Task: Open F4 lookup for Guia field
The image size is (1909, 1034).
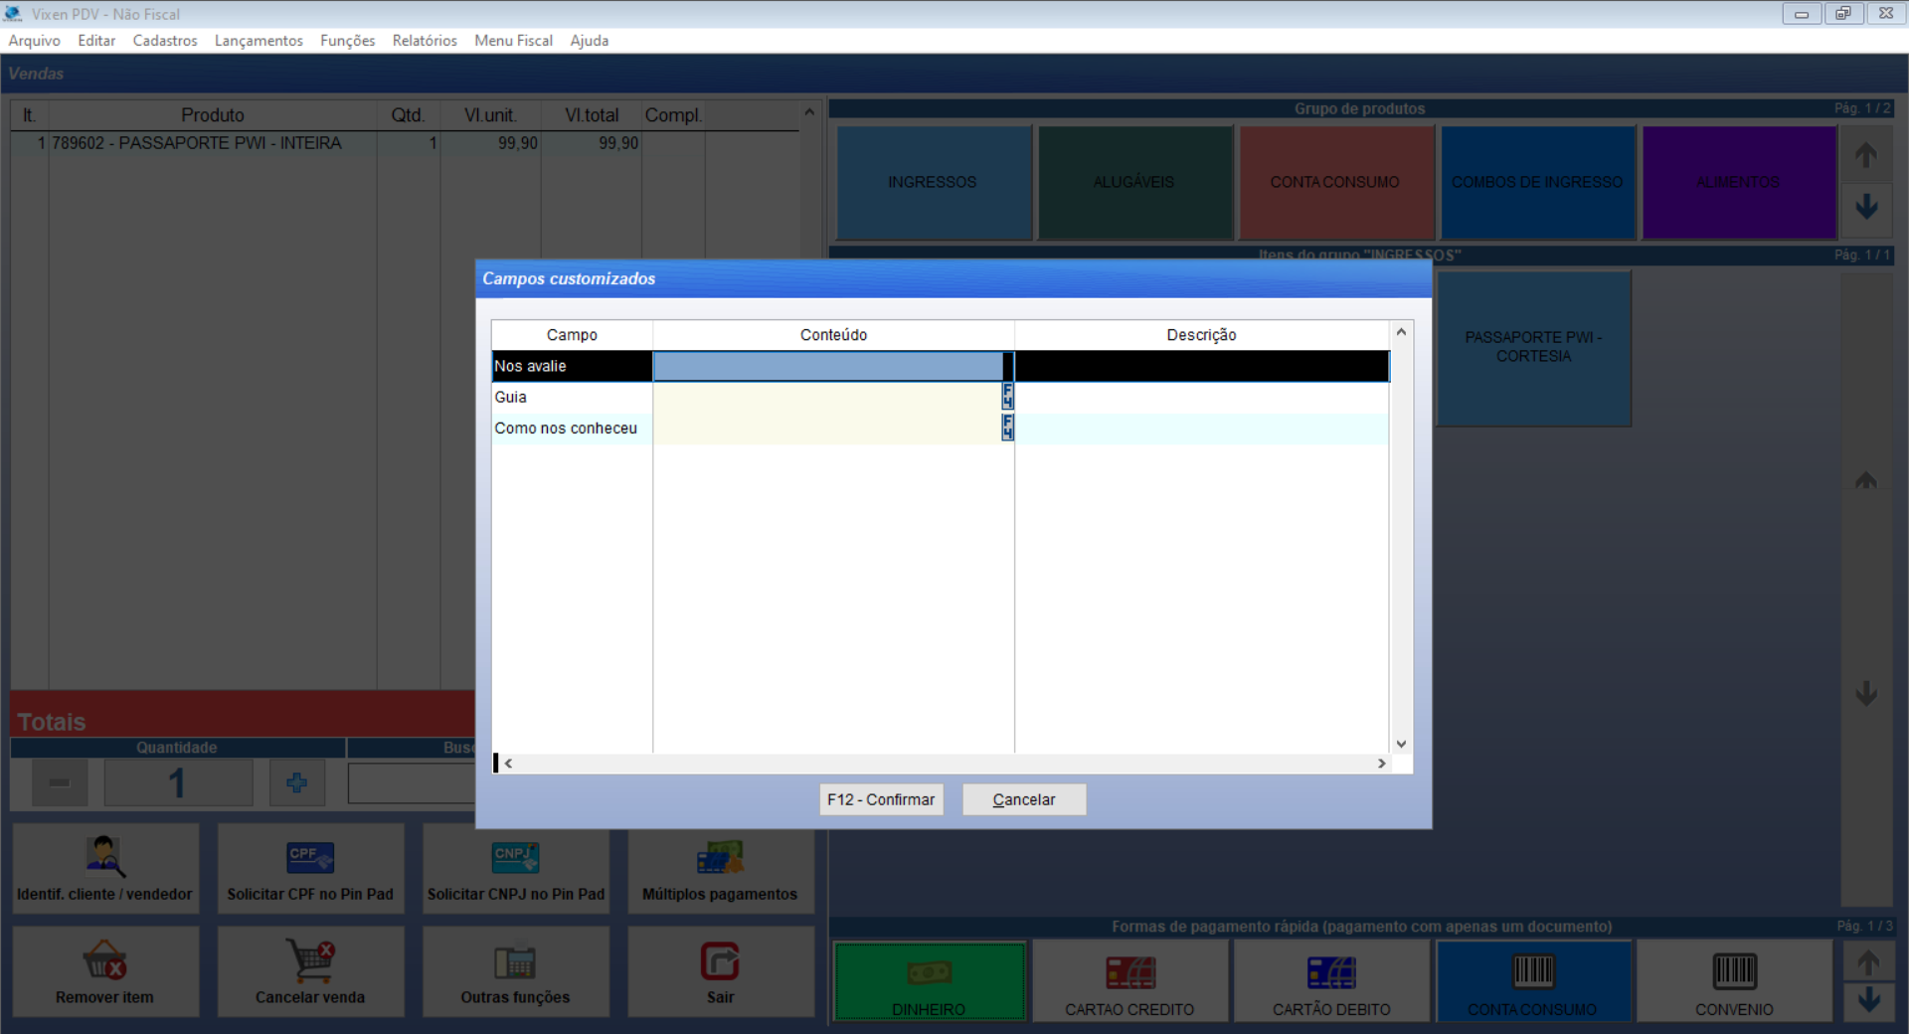Action: (x=1007, y=397)
